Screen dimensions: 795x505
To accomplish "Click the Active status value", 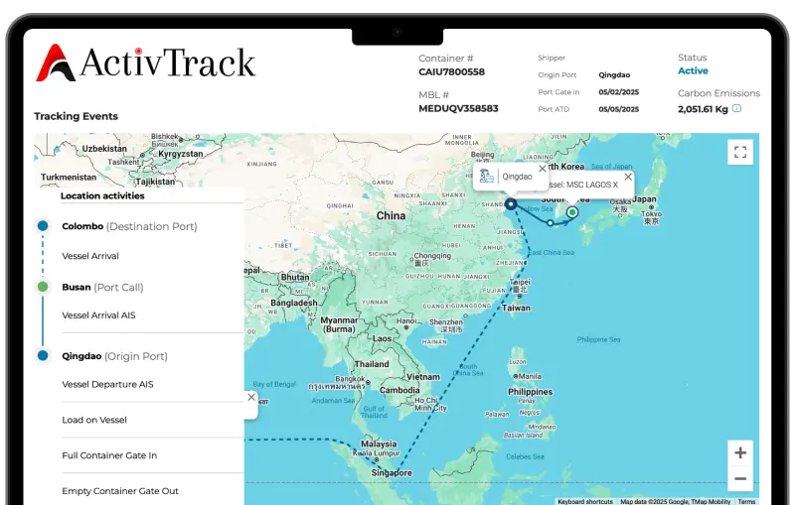I will [693, 70].
